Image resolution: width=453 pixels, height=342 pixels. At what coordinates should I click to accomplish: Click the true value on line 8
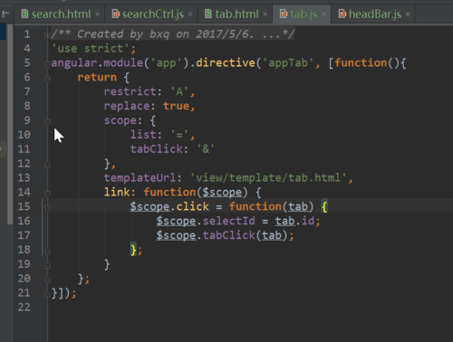176,106
